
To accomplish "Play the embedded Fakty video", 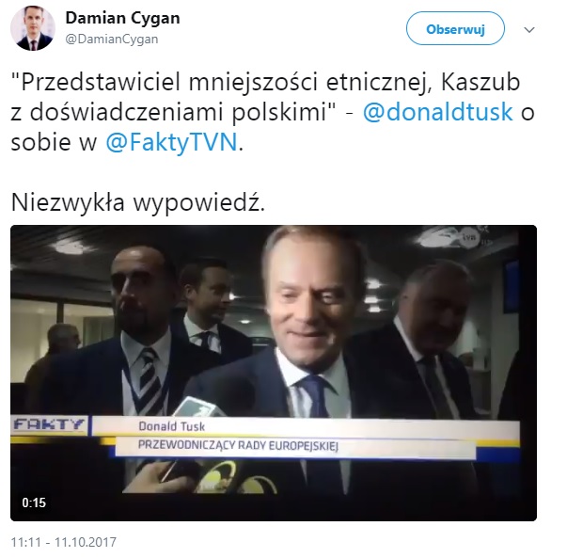I will coord(274,373).
